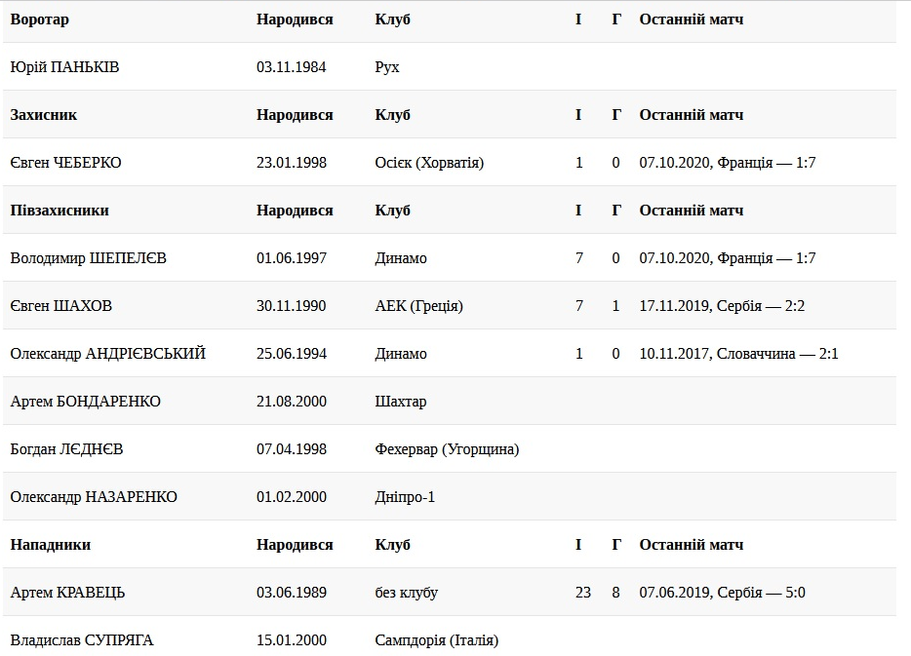Click last match 07.06.2019, Сербія — 5:0

point(722,593)
